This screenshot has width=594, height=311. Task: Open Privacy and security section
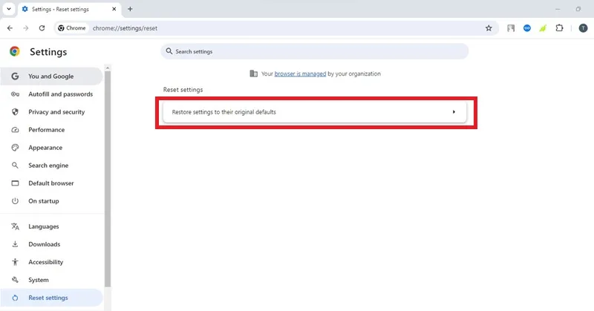click(51, 112)
